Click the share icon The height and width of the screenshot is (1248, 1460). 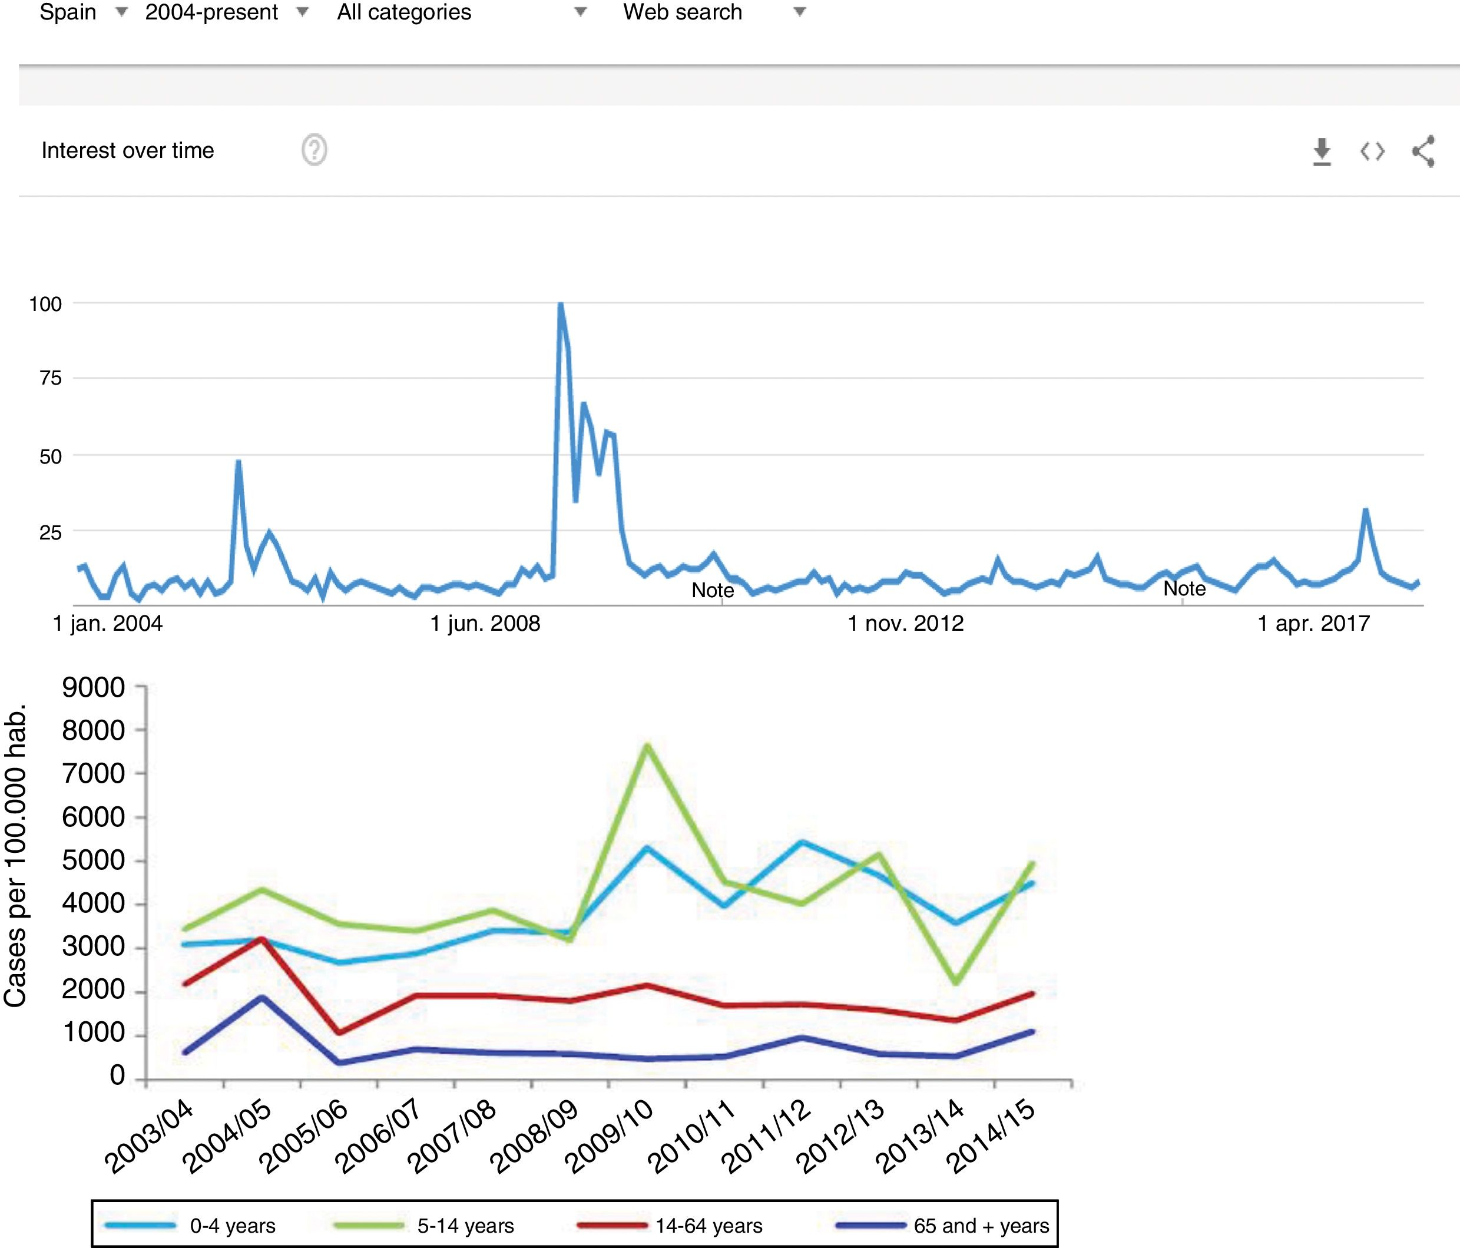(x=1423, y=151)
